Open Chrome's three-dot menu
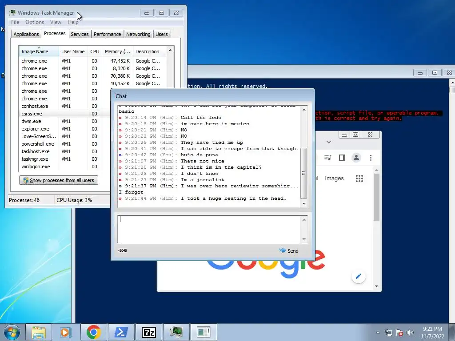The width and height of the screenshot is (455, 341). point(371,158)
